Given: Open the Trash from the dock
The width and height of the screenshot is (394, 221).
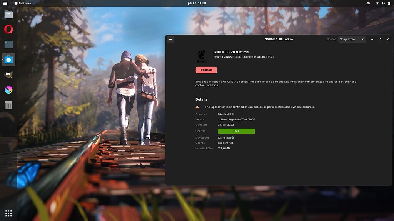Looking at the screenshot, I should (x=8, y=104).
